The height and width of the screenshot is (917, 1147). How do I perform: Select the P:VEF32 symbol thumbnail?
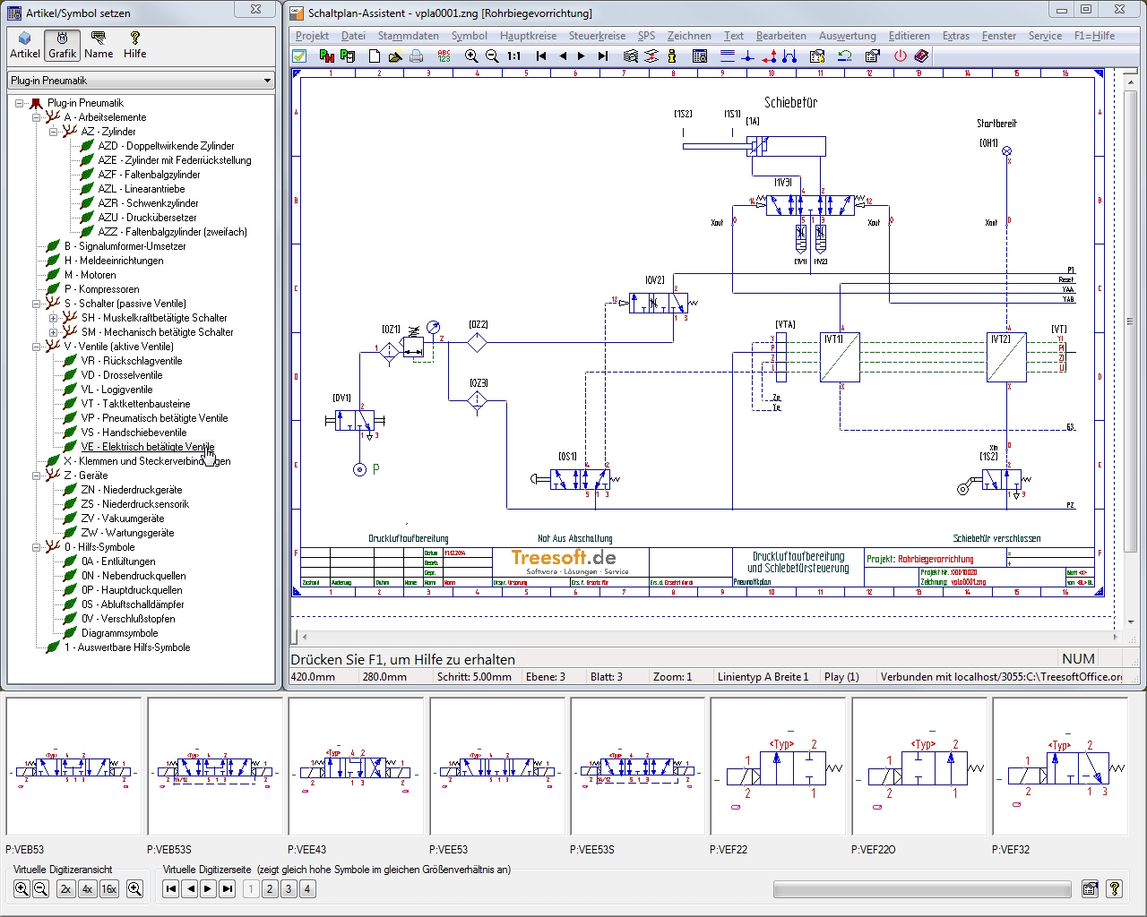[1061, 767]
